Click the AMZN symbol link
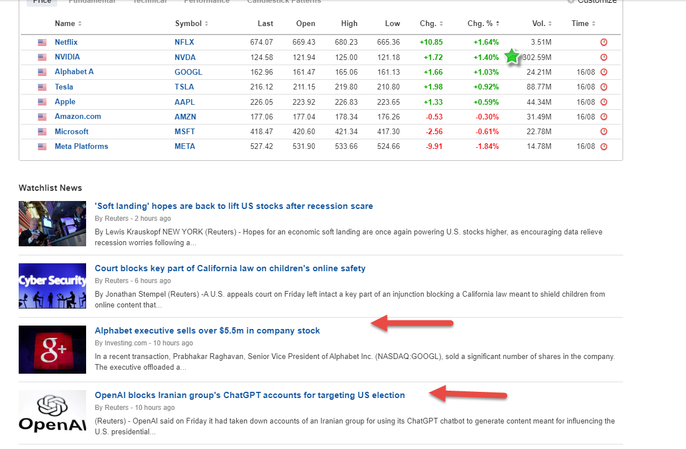686x449 pixels. 185,117
